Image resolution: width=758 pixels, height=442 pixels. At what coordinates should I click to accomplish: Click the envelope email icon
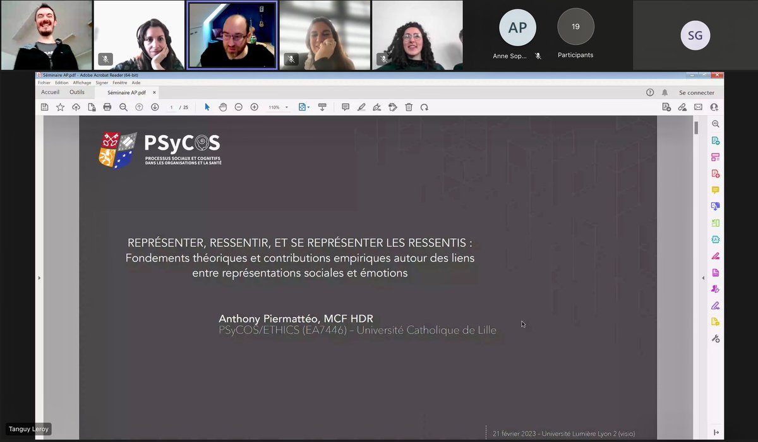(x=698, y=107)
